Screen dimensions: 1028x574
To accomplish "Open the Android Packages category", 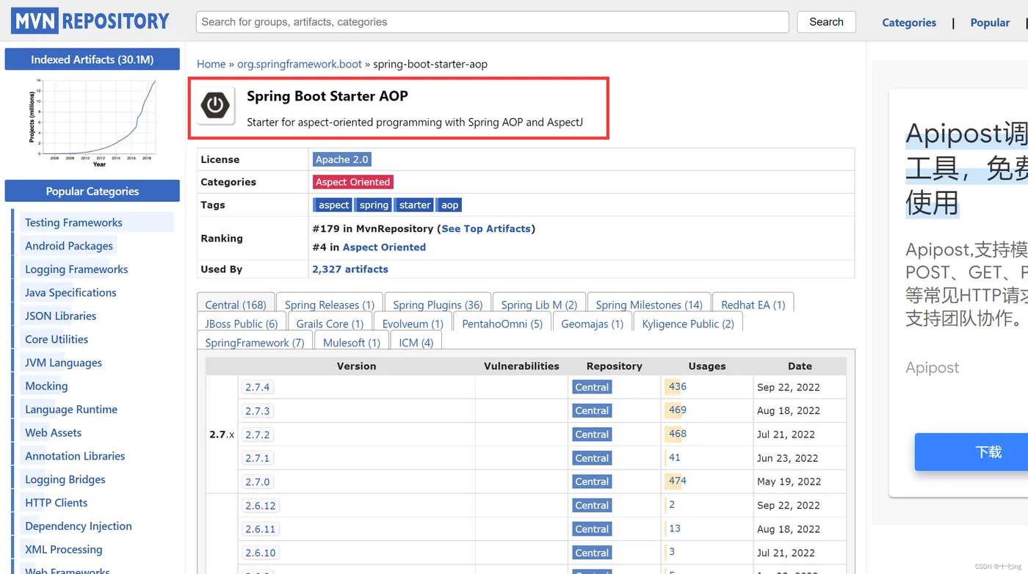I will tap(69, 246).
